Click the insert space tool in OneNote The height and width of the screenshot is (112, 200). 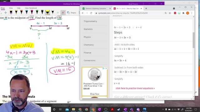6,13
